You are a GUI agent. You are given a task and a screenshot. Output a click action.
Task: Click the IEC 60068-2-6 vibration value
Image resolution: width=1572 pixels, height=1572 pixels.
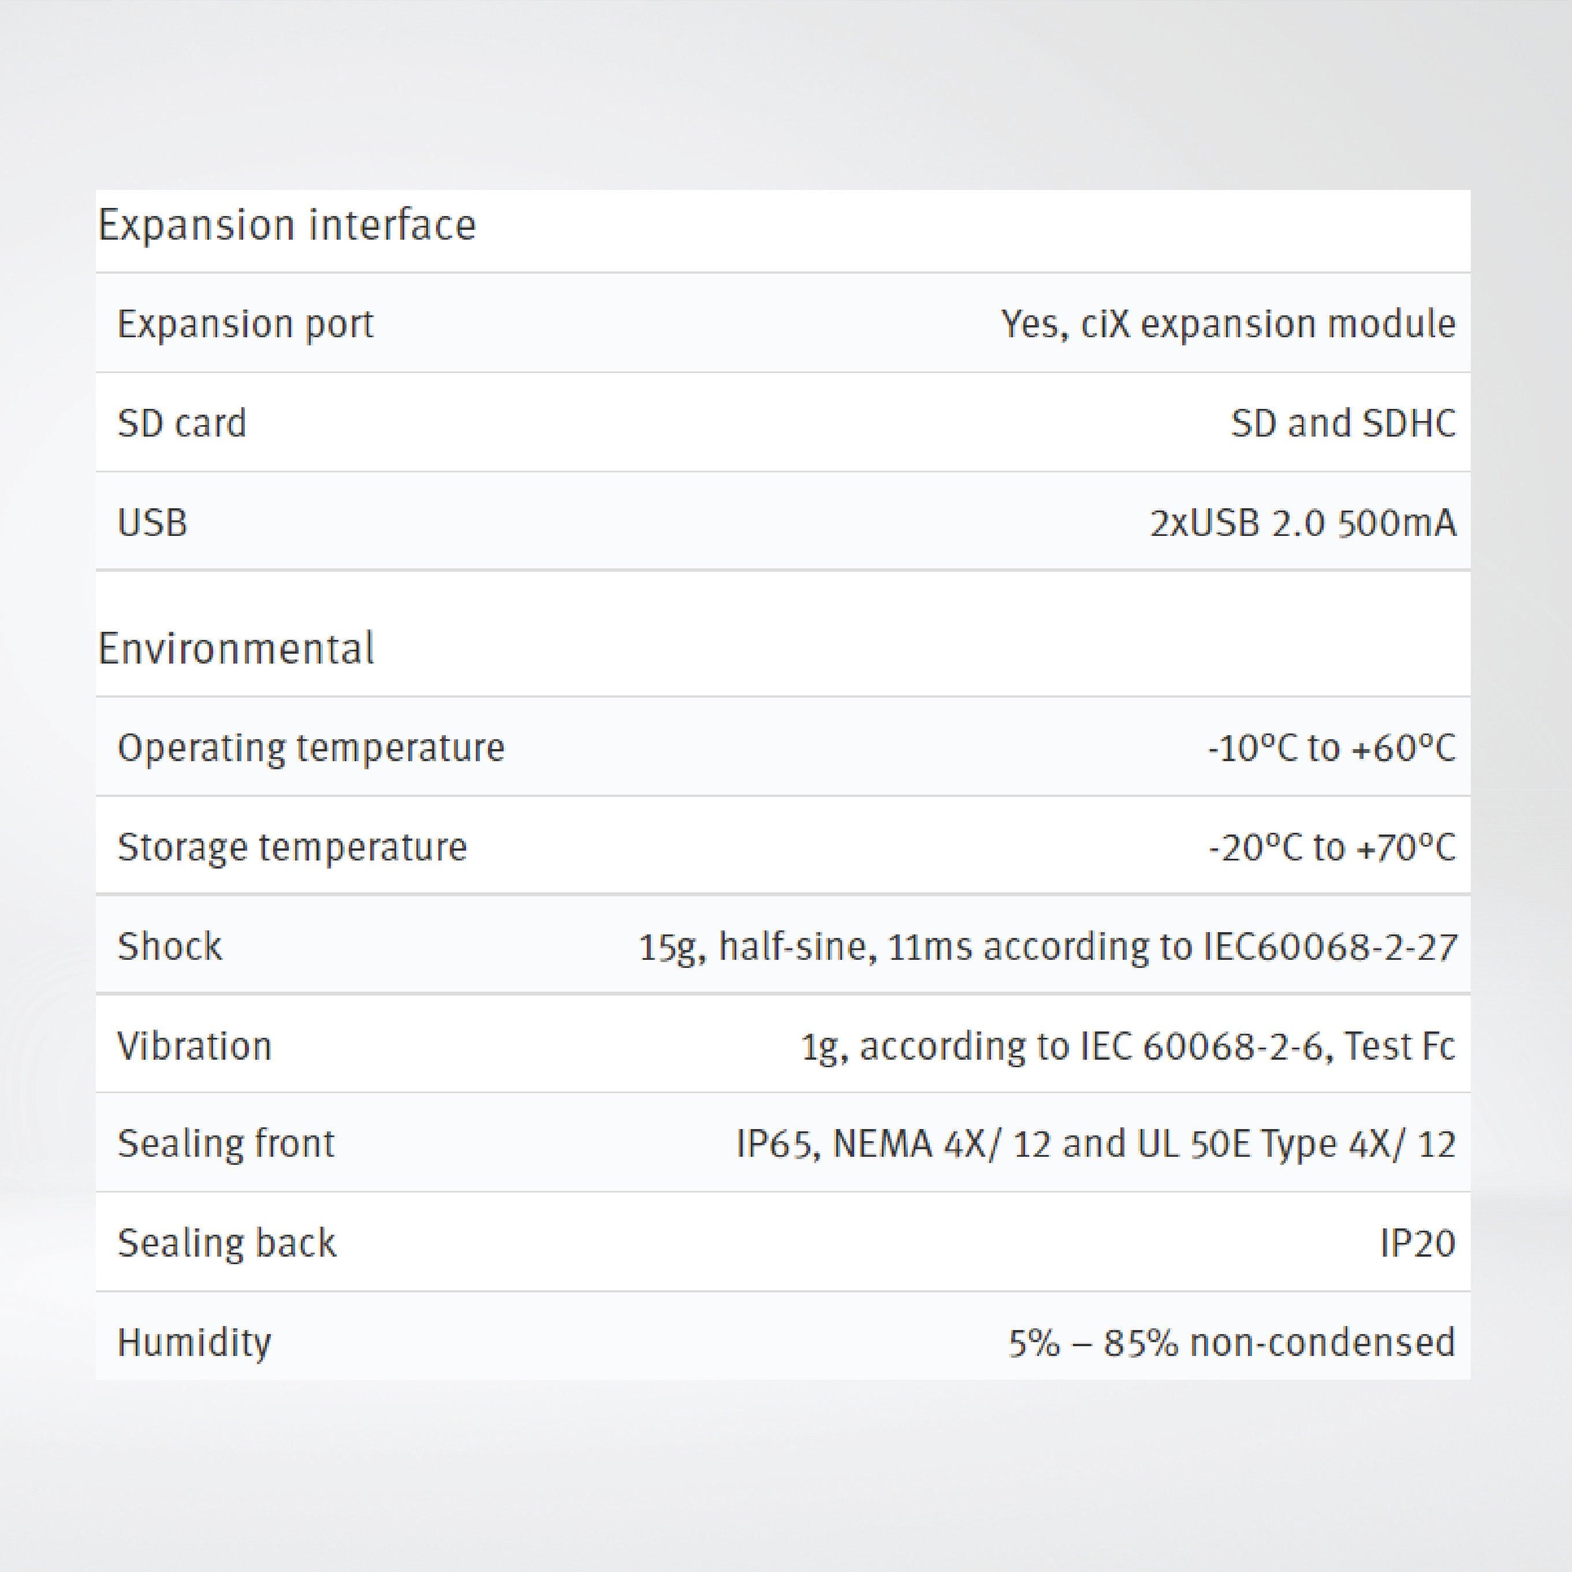1128,1045
